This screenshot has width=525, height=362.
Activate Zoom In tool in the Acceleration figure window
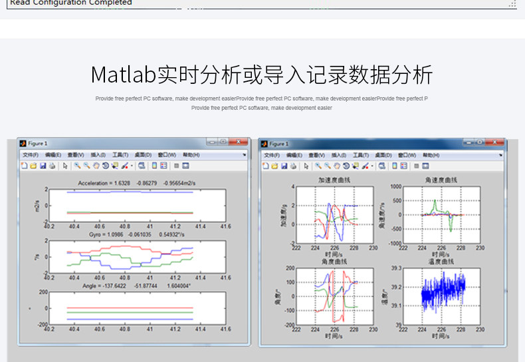(x=77, y=166)
